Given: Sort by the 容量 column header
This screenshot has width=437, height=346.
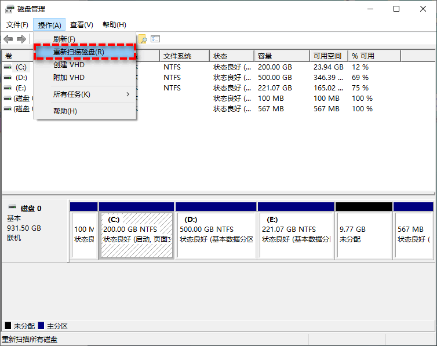Looking at the screenshot, I should (x=282, y=56).
